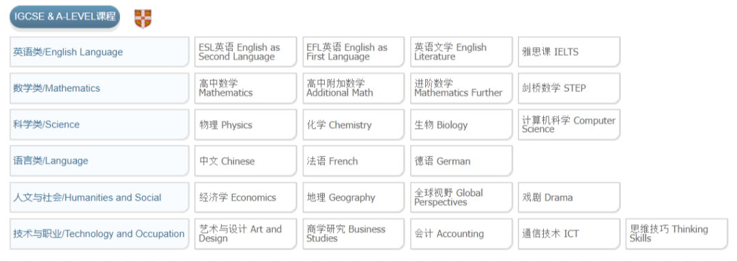
Task: Open the 经济学 Economics course
Action: tap(246, 197)
